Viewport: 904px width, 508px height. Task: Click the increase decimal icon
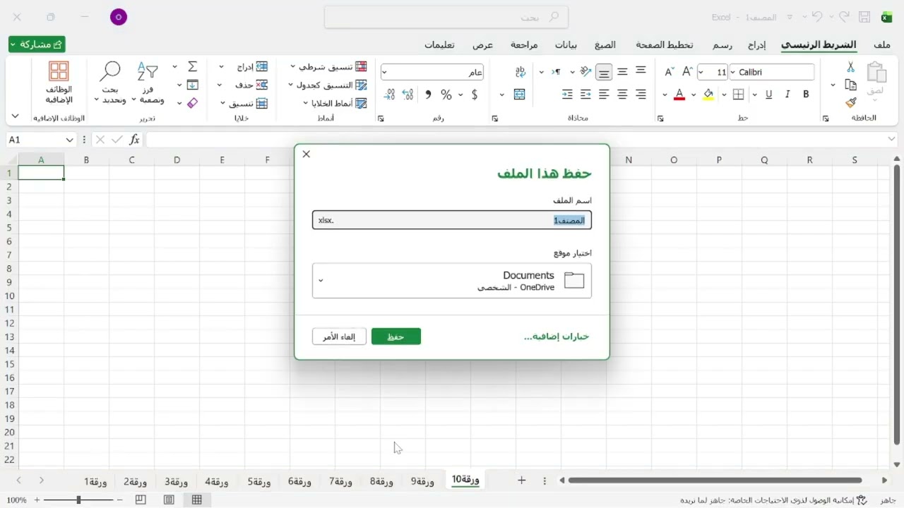[408, 94]
